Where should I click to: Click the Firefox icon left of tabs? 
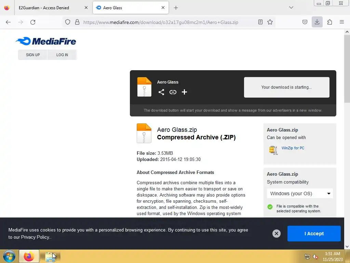[x=7, y=8]
